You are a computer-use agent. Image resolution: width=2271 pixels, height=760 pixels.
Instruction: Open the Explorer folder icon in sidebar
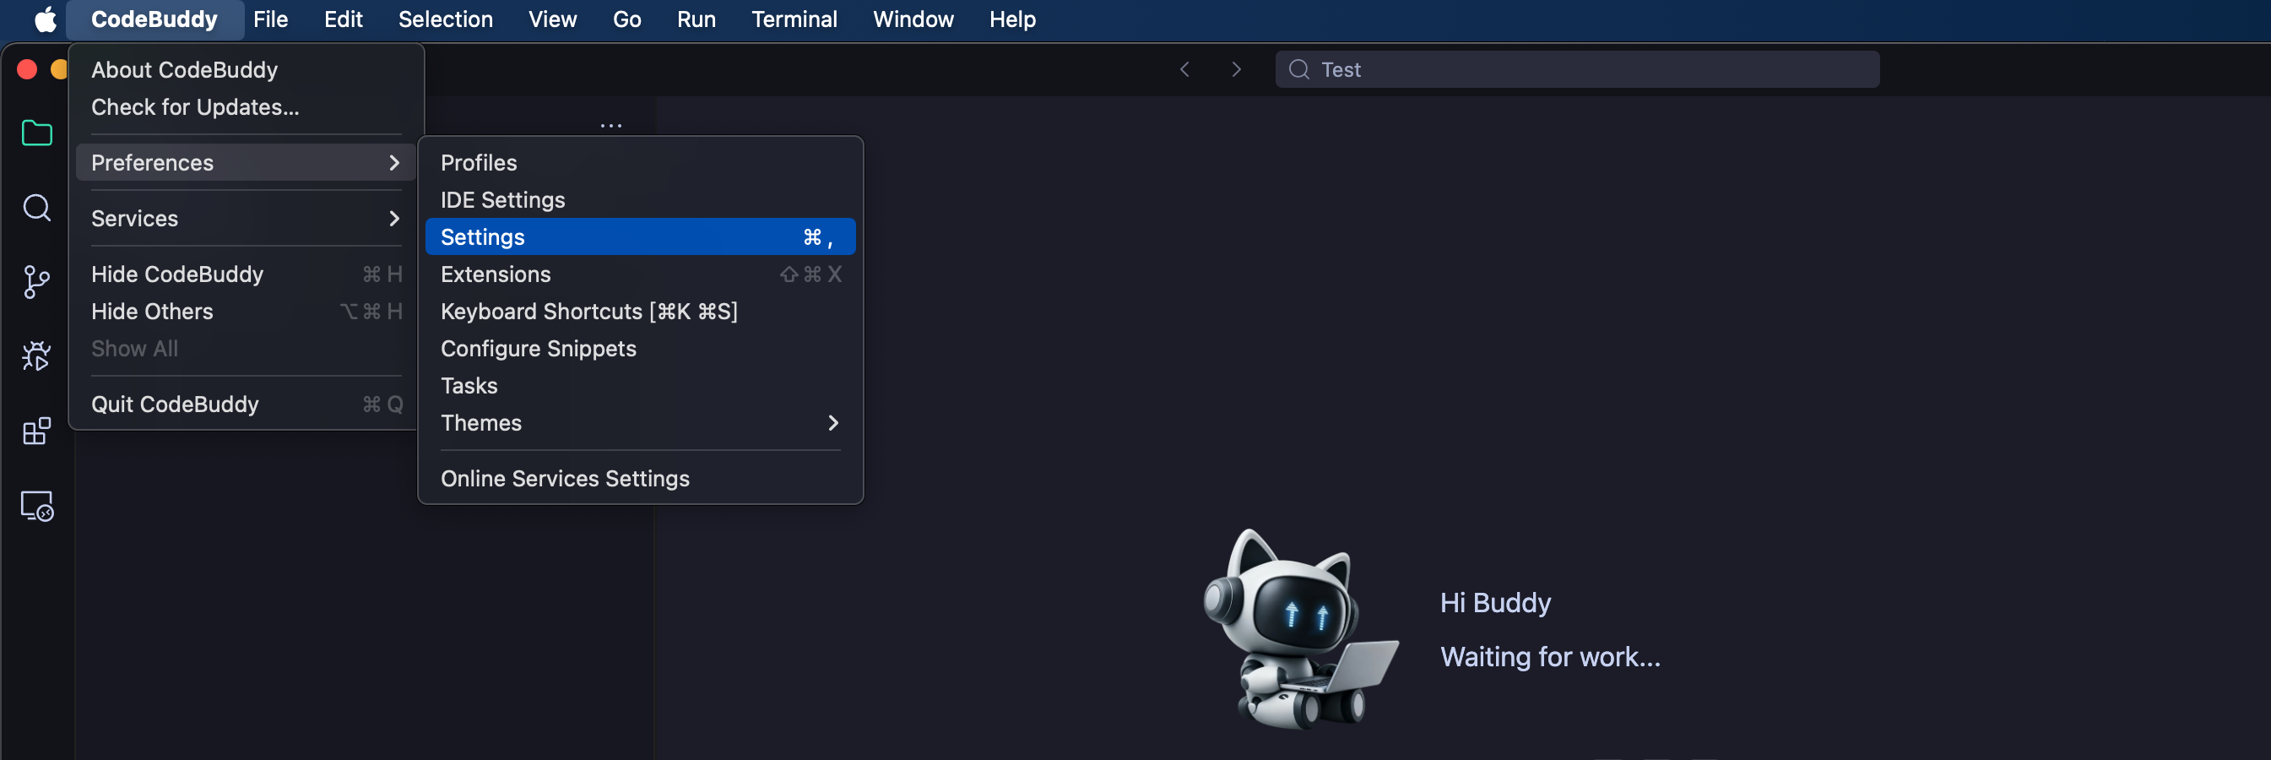36,133
